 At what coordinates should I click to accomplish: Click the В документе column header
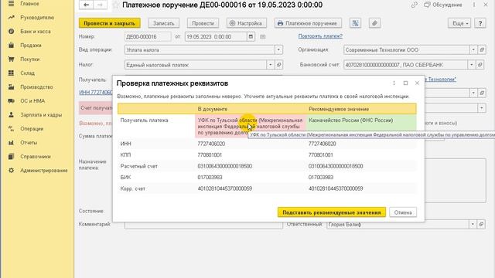tap(213, 109)
